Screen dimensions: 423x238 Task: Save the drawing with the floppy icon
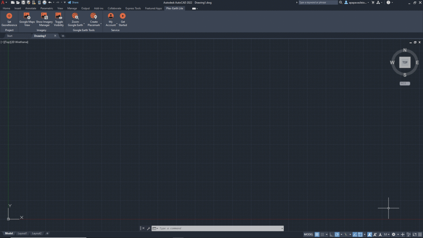23,2
